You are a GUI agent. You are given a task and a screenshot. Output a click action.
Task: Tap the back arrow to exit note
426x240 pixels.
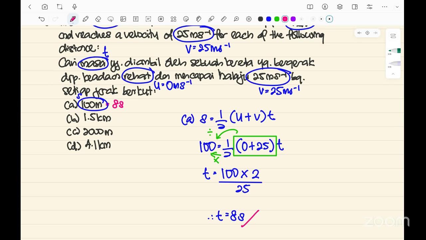click(30, 7)
